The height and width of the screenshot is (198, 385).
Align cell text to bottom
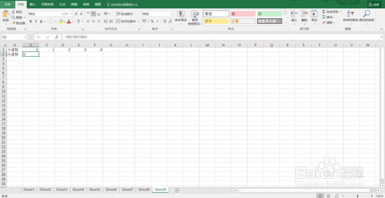pyautogui.click(x=99, y=14)
